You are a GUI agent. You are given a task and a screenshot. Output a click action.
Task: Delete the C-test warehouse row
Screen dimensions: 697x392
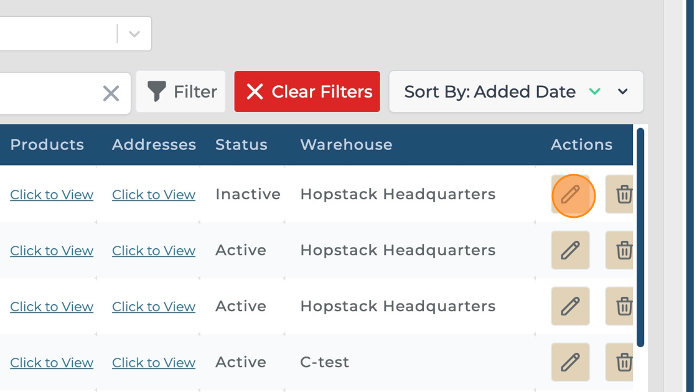tap(622, 362)
